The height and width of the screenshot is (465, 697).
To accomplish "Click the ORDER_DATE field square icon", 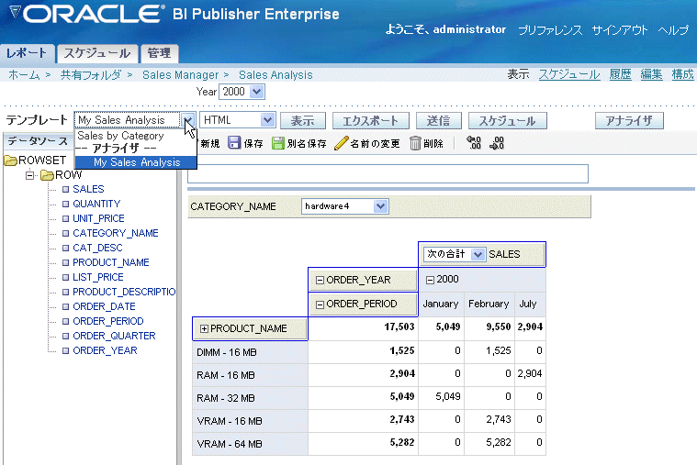I will 66,306.
